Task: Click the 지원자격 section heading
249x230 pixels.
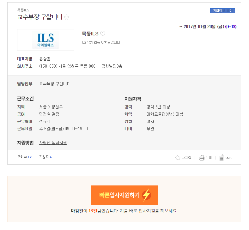Action: pyautogui.click(x=133, y=99)
